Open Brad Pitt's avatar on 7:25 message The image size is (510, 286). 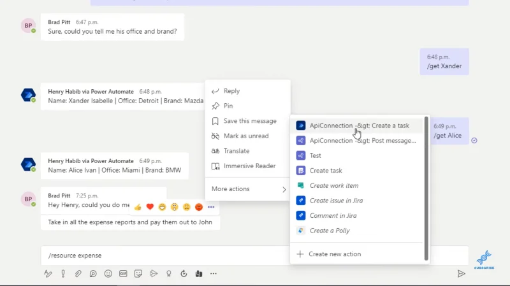click(x=28, y=199)
